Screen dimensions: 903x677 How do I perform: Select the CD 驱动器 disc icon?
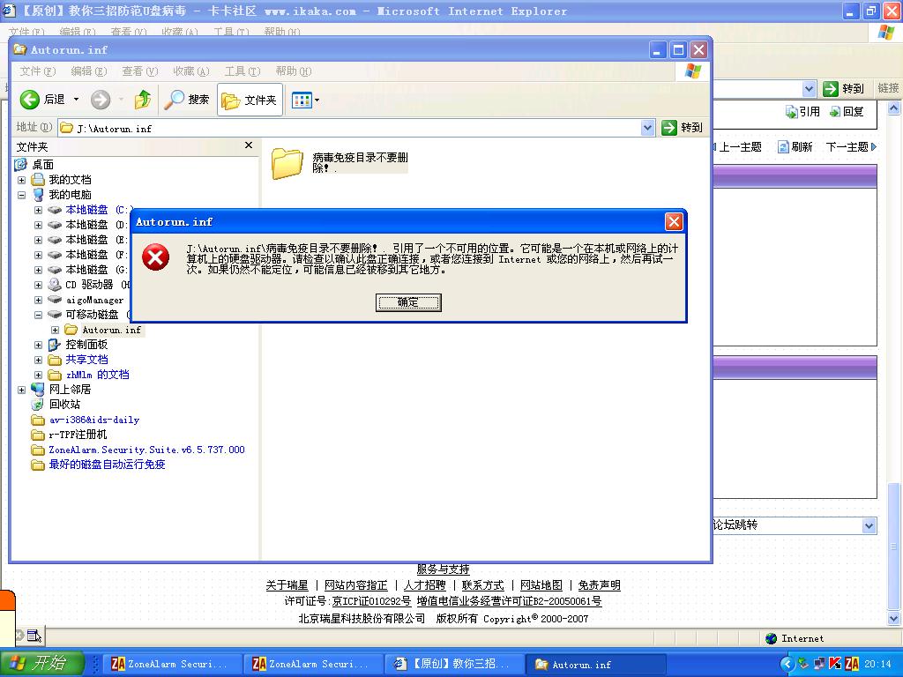click(x=55, y=285)
